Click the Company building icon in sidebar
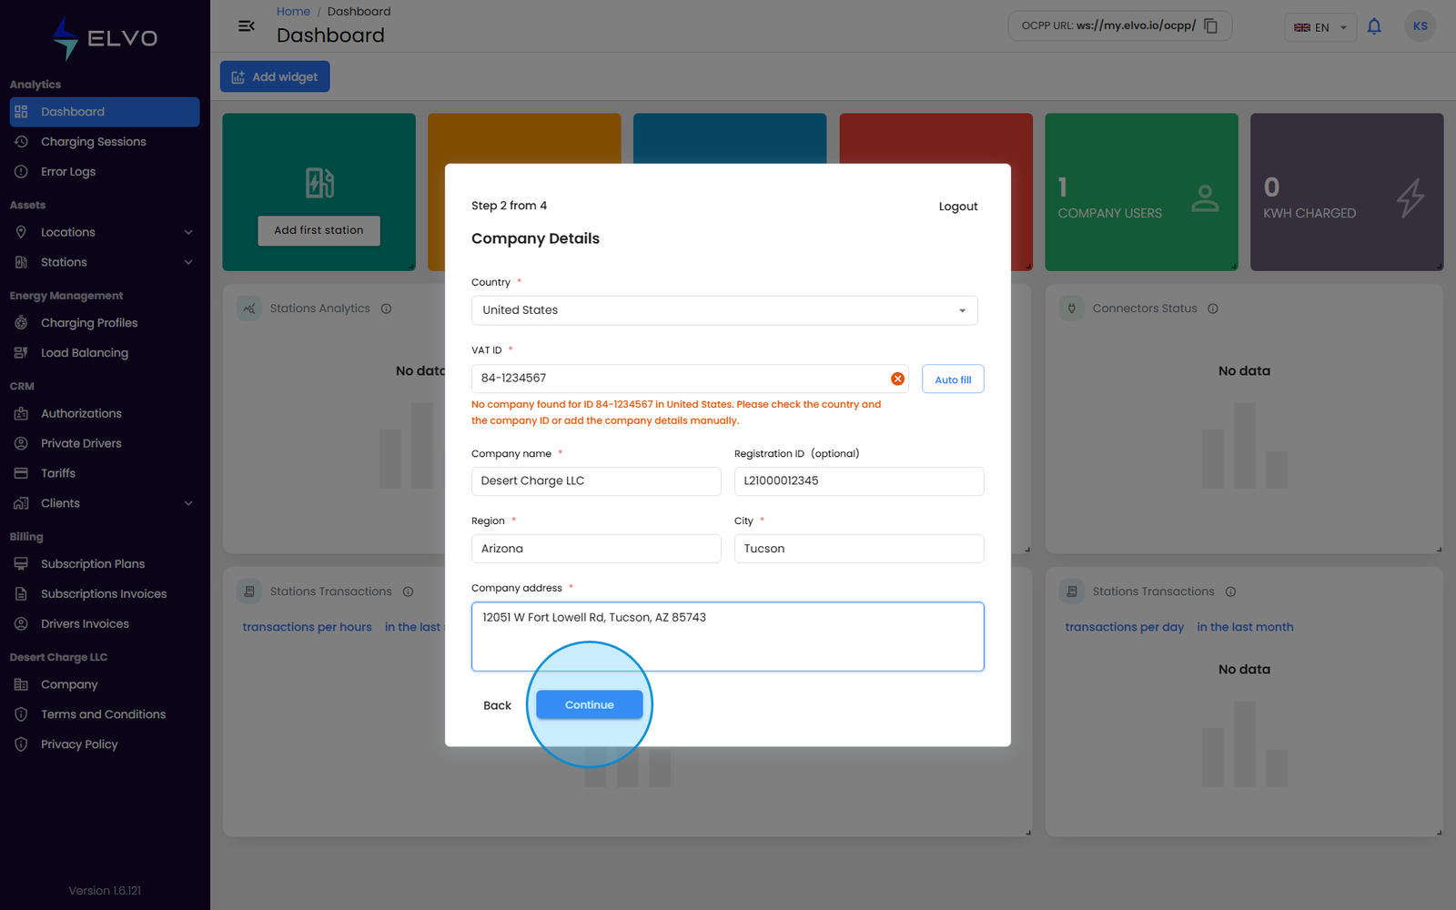1456x910 pixels. click(21, 685)
